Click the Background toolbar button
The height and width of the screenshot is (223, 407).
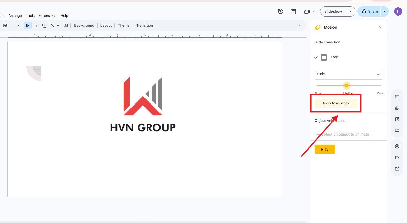[84, 25]
